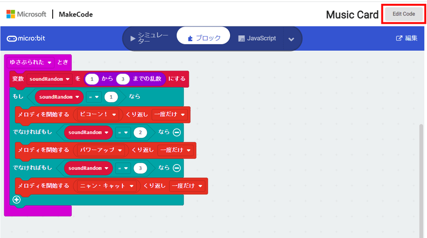Viewport: 427px width, 238px height.
Task: Click the comparison value 3 field
Action: [x=140, y=168]
